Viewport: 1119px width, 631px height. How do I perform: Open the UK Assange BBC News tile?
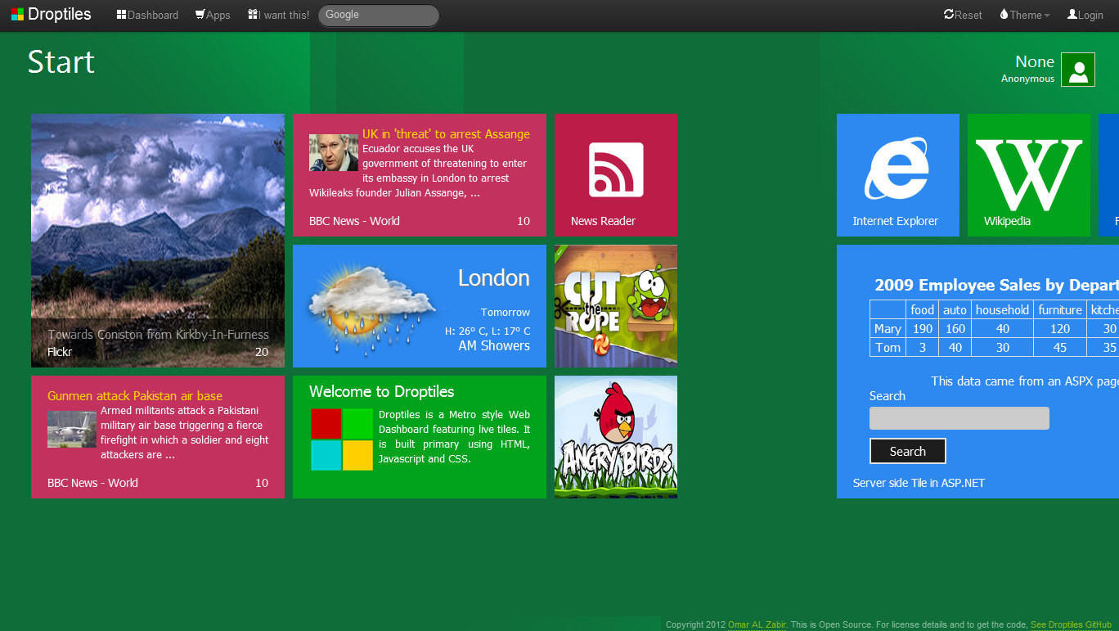coord(419,175)
